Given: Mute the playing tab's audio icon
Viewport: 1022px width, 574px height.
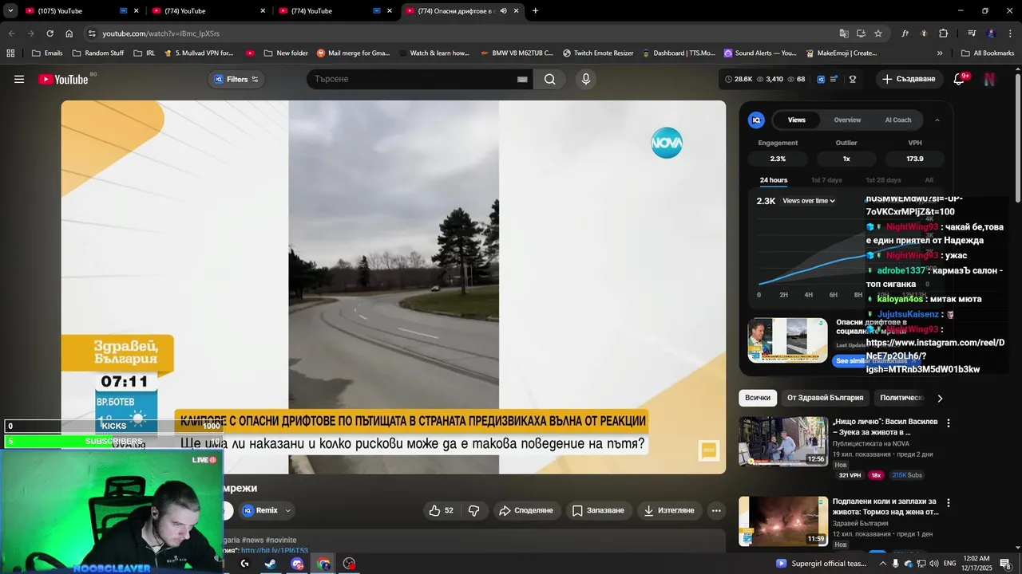Looking at the screenshot, I should coord(503,11).
